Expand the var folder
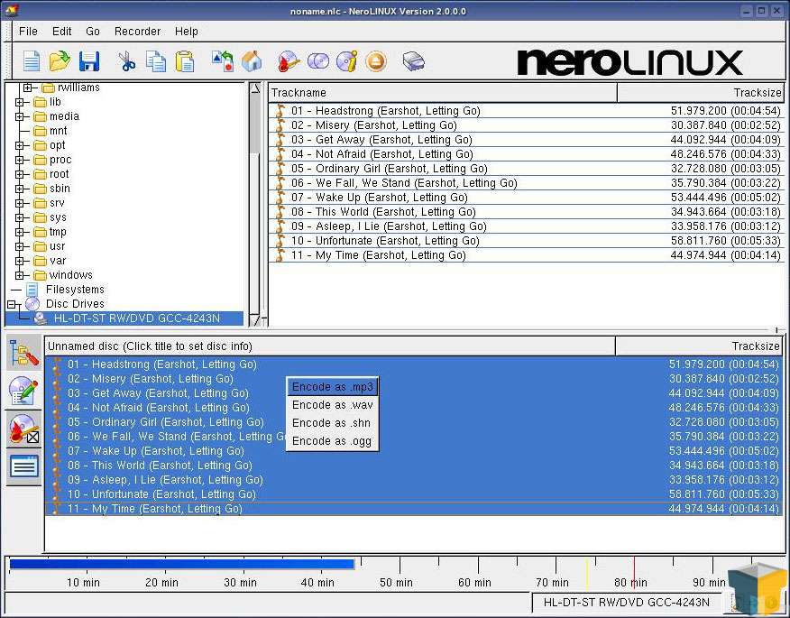790x618 pixels. click(x=19, y=261)
